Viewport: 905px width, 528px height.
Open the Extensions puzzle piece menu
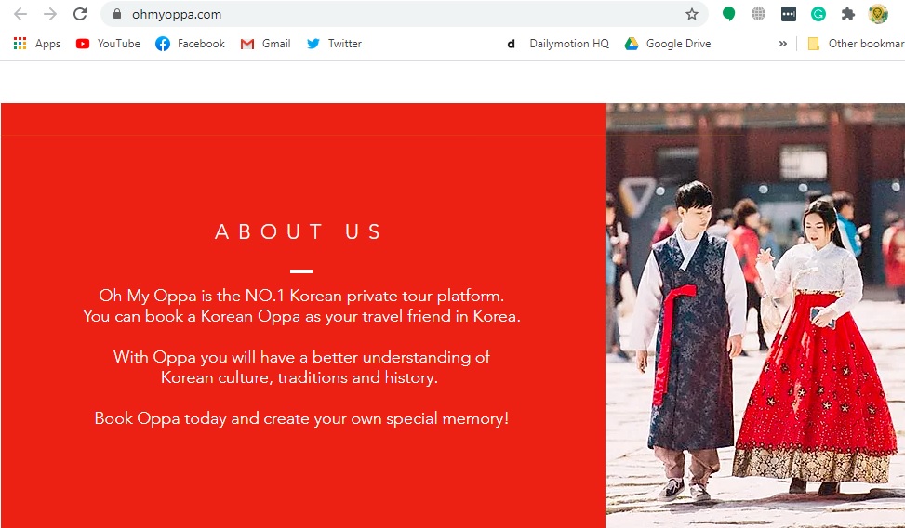[x=848, y=14]
